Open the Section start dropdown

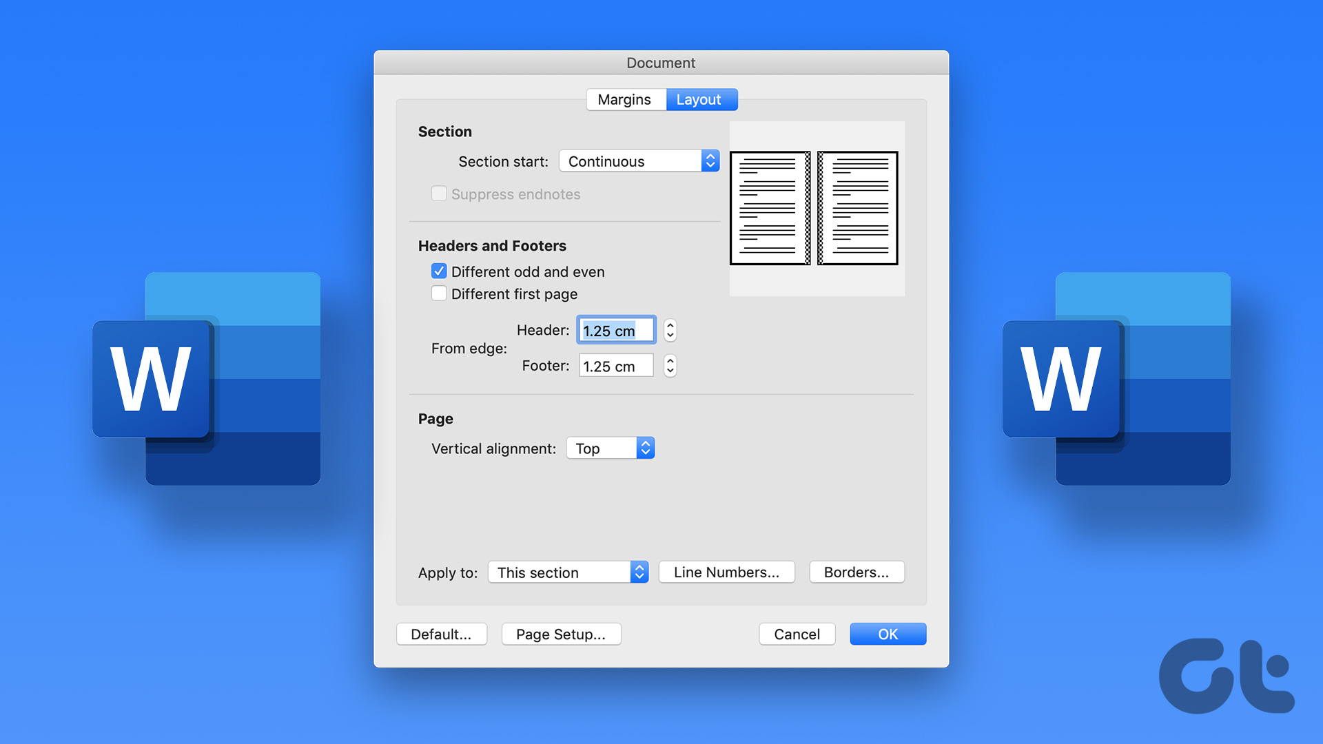639,161
